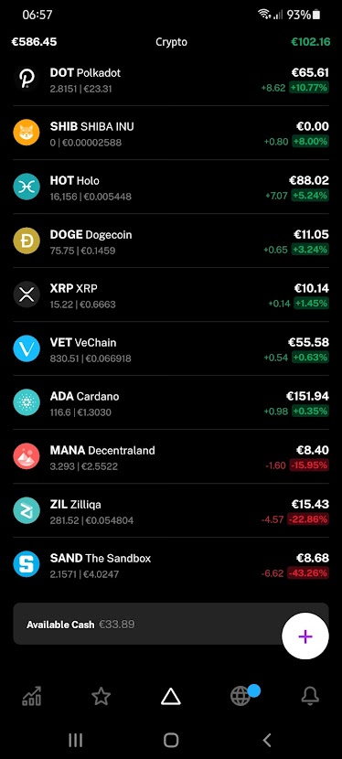Tap the Polkadot coin logo
The height and width of the screenshot is (759, 342).
[x=27, y=79]
